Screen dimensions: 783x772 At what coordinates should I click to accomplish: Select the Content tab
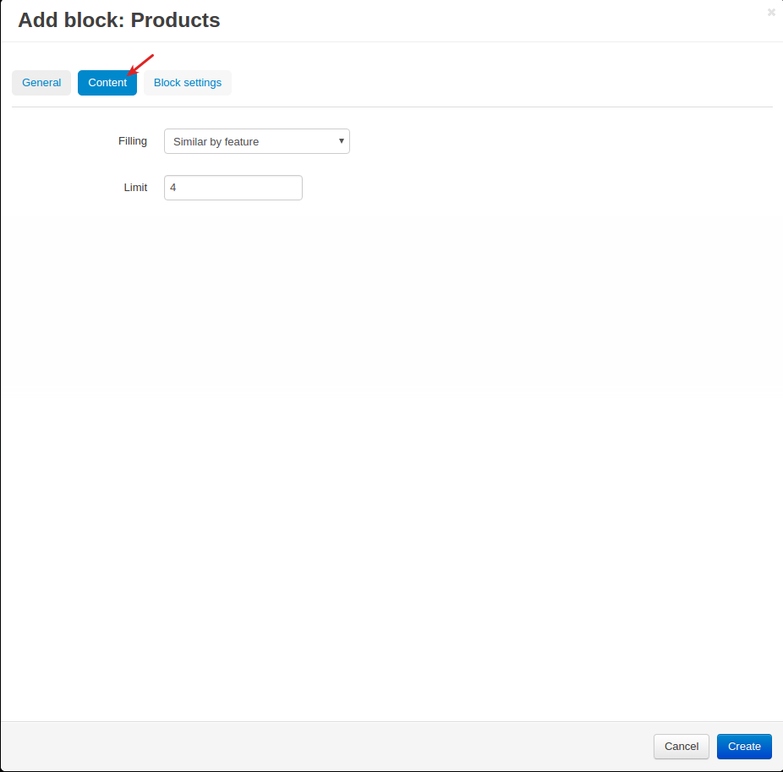click(x=107, y=82)
